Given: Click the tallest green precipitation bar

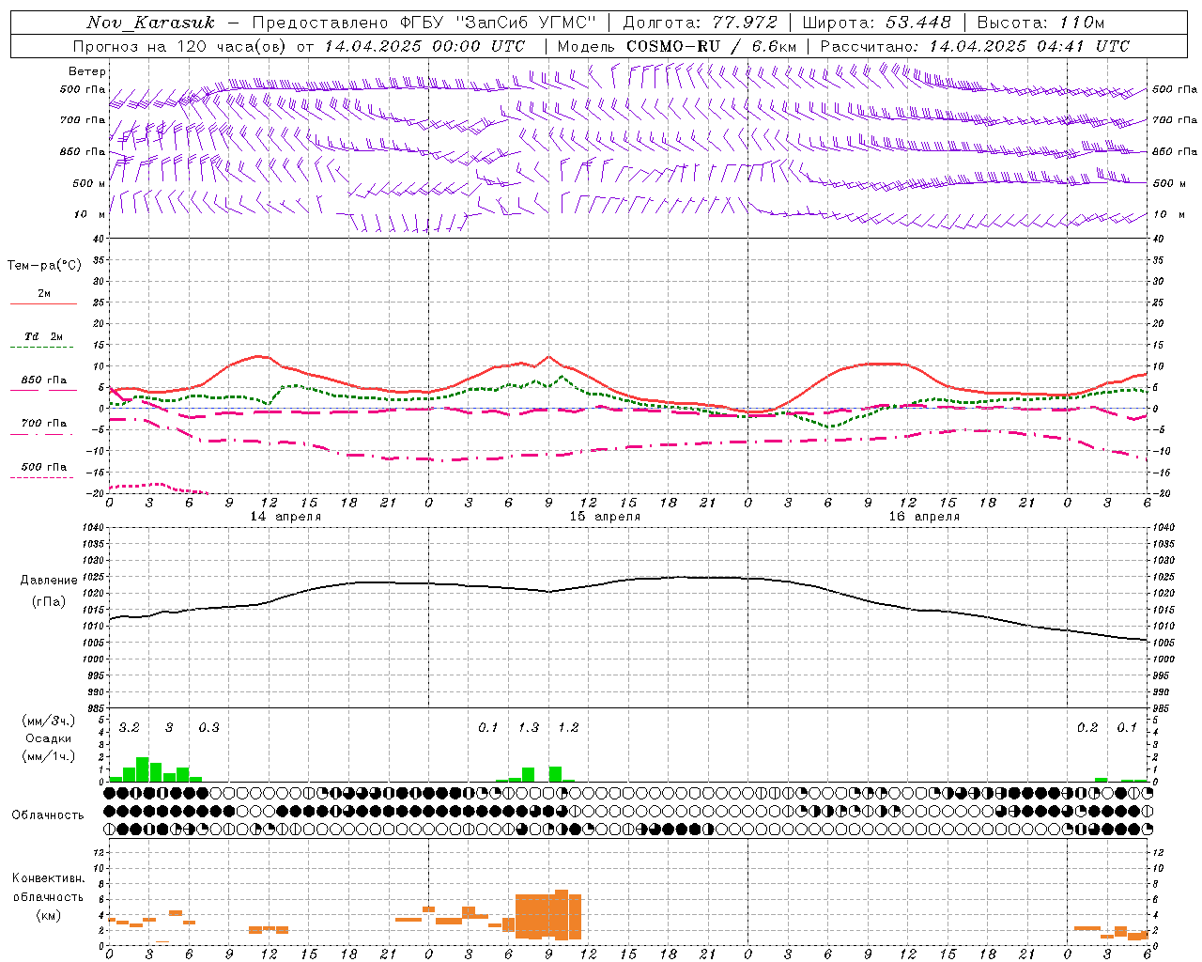Looking at the screenshot, I should [143, 769].
